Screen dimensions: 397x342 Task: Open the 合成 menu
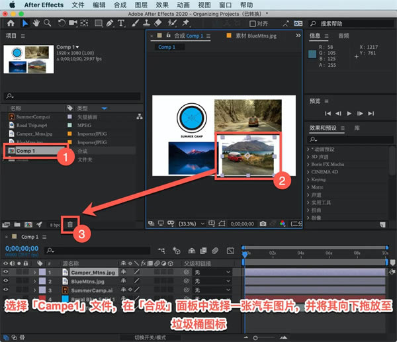(x=120, y=5)
